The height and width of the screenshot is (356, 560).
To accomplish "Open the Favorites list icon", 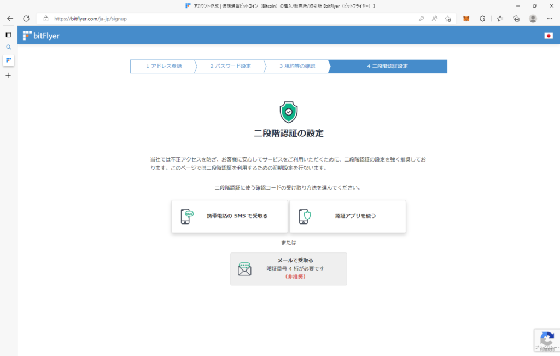I will tap(500, 18).
